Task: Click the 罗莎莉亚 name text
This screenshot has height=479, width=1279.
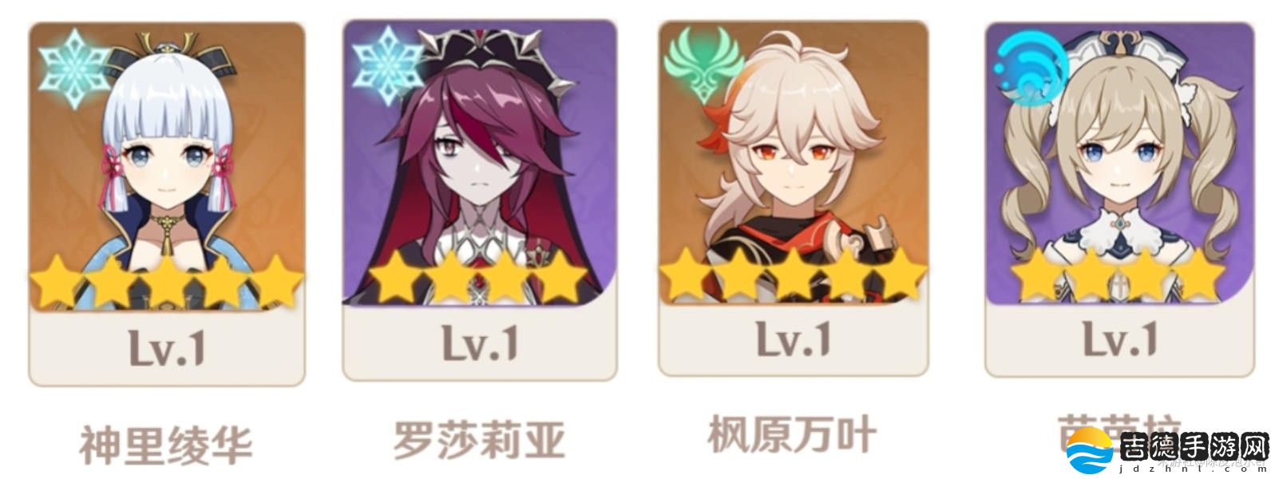Action: 479,440
